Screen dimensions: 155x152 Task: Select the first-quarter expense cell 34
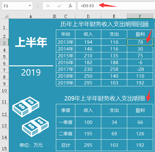pyautogui.click(x=114, y=122)
